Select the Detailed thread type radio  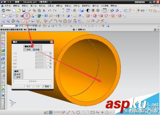pyautogui.click(x=34, y=50)
